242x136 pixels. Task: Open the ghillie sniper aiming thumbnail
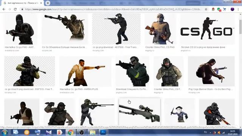[x=65, y=29]
